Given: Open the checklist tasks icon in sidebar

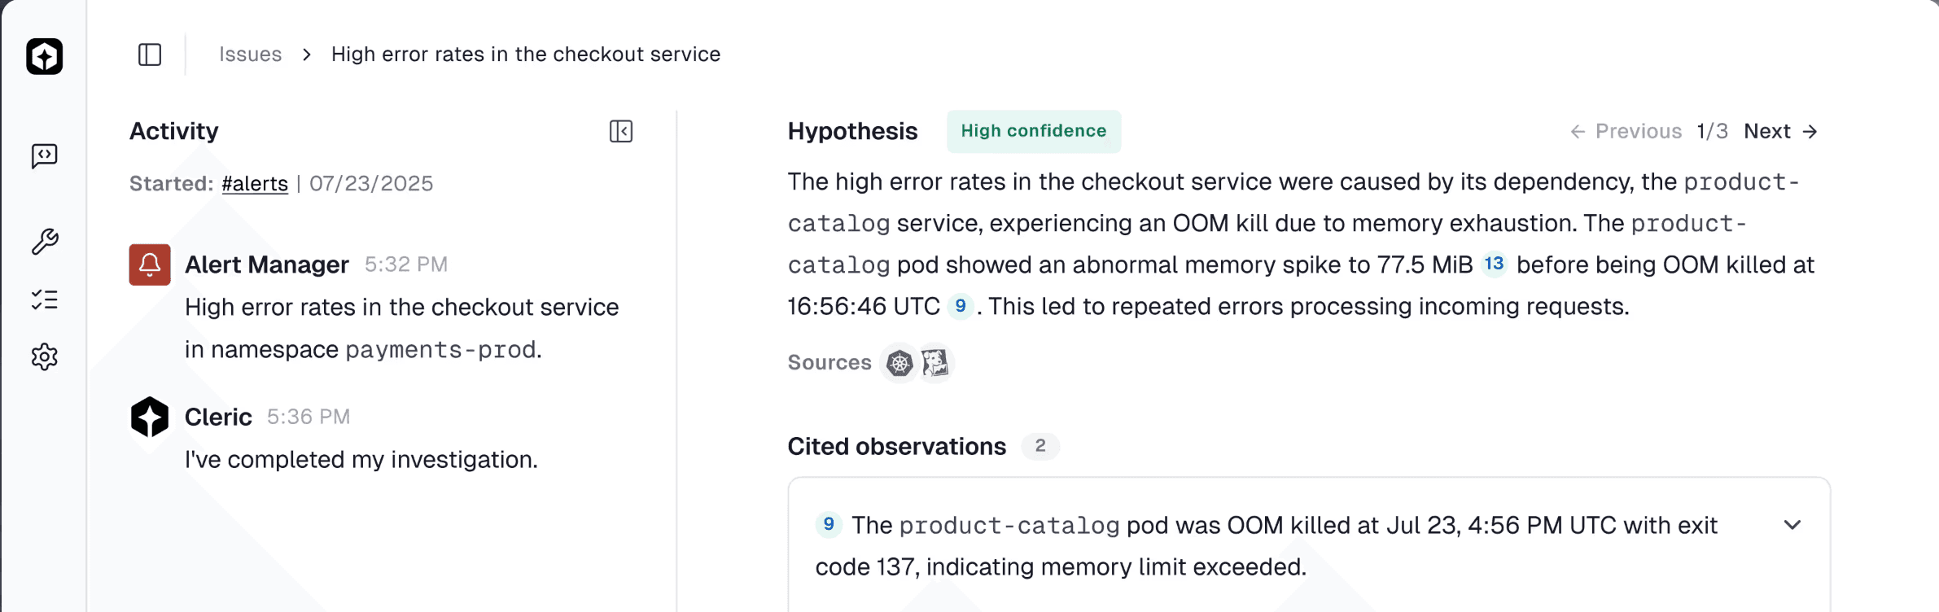Looking at the screenshot, I should tap(45, 299).
